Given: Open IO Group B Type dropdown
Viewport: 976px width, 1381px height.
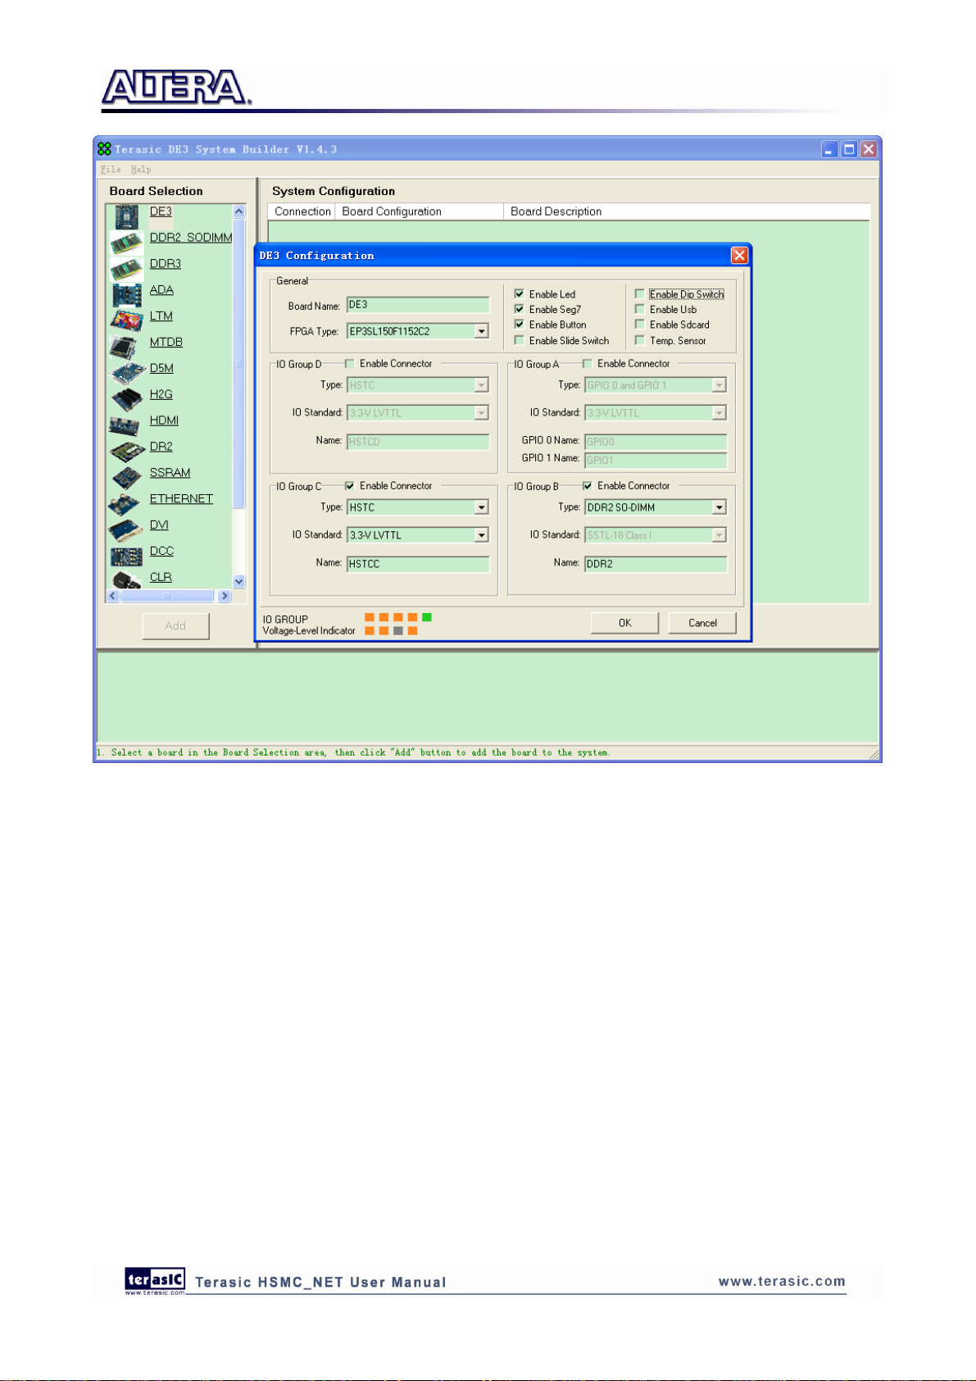Looking at the screenshot, I should coord(719,507).
